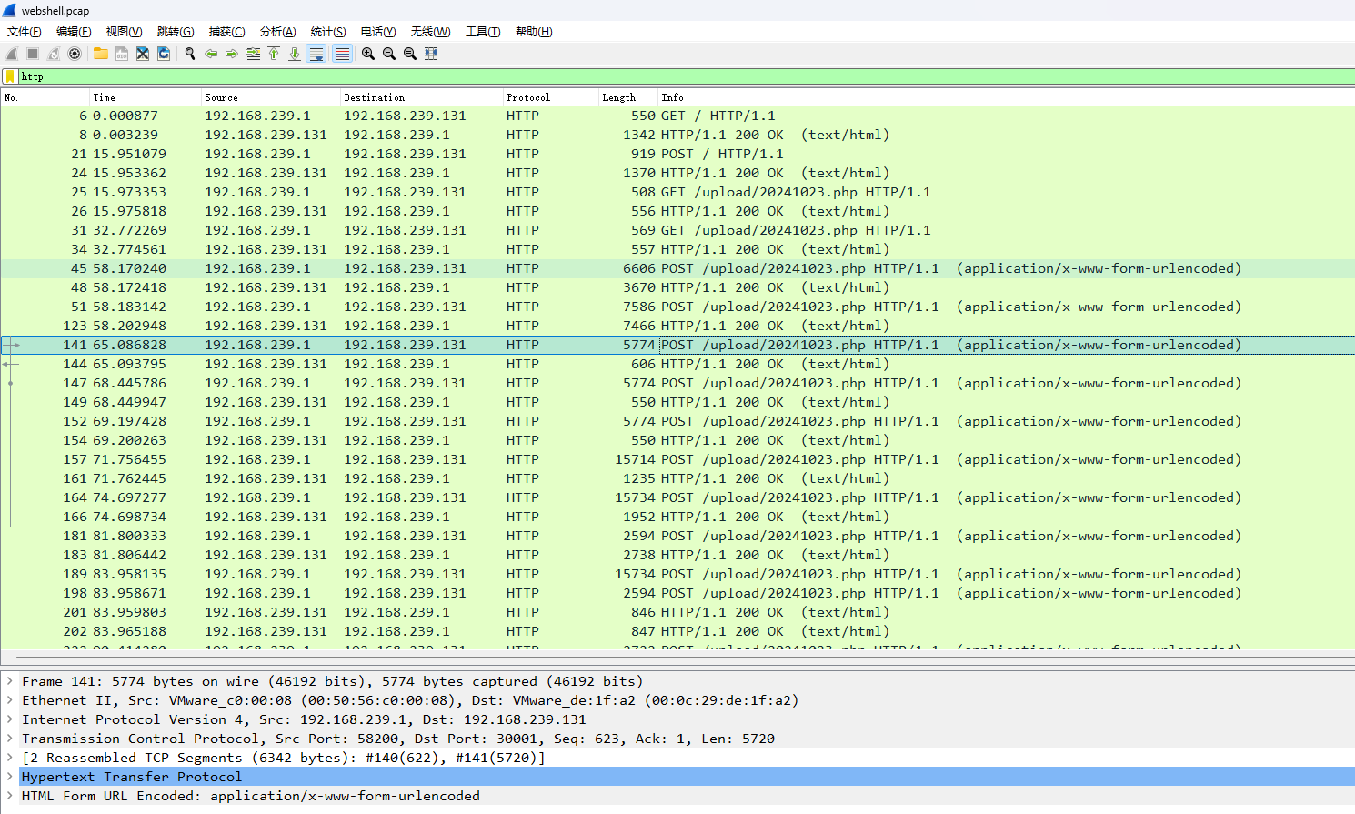Open the 捕获(C) menu

click(226, 32)
